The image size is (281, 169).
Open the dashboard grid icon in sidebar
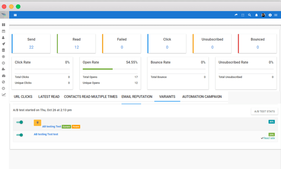click(4, 25)
